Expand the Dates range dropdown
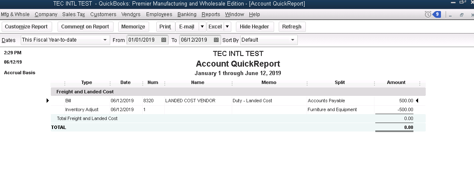The height and width of the screenshot is (182, 474). pyautogui.click(x=105, y=40)
